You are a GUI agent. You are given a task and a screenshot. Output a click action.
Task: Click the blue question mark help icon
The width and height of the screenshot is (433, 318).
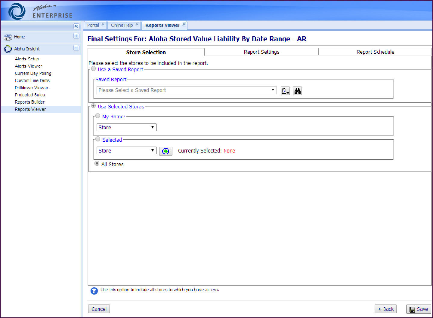(94, 291)
